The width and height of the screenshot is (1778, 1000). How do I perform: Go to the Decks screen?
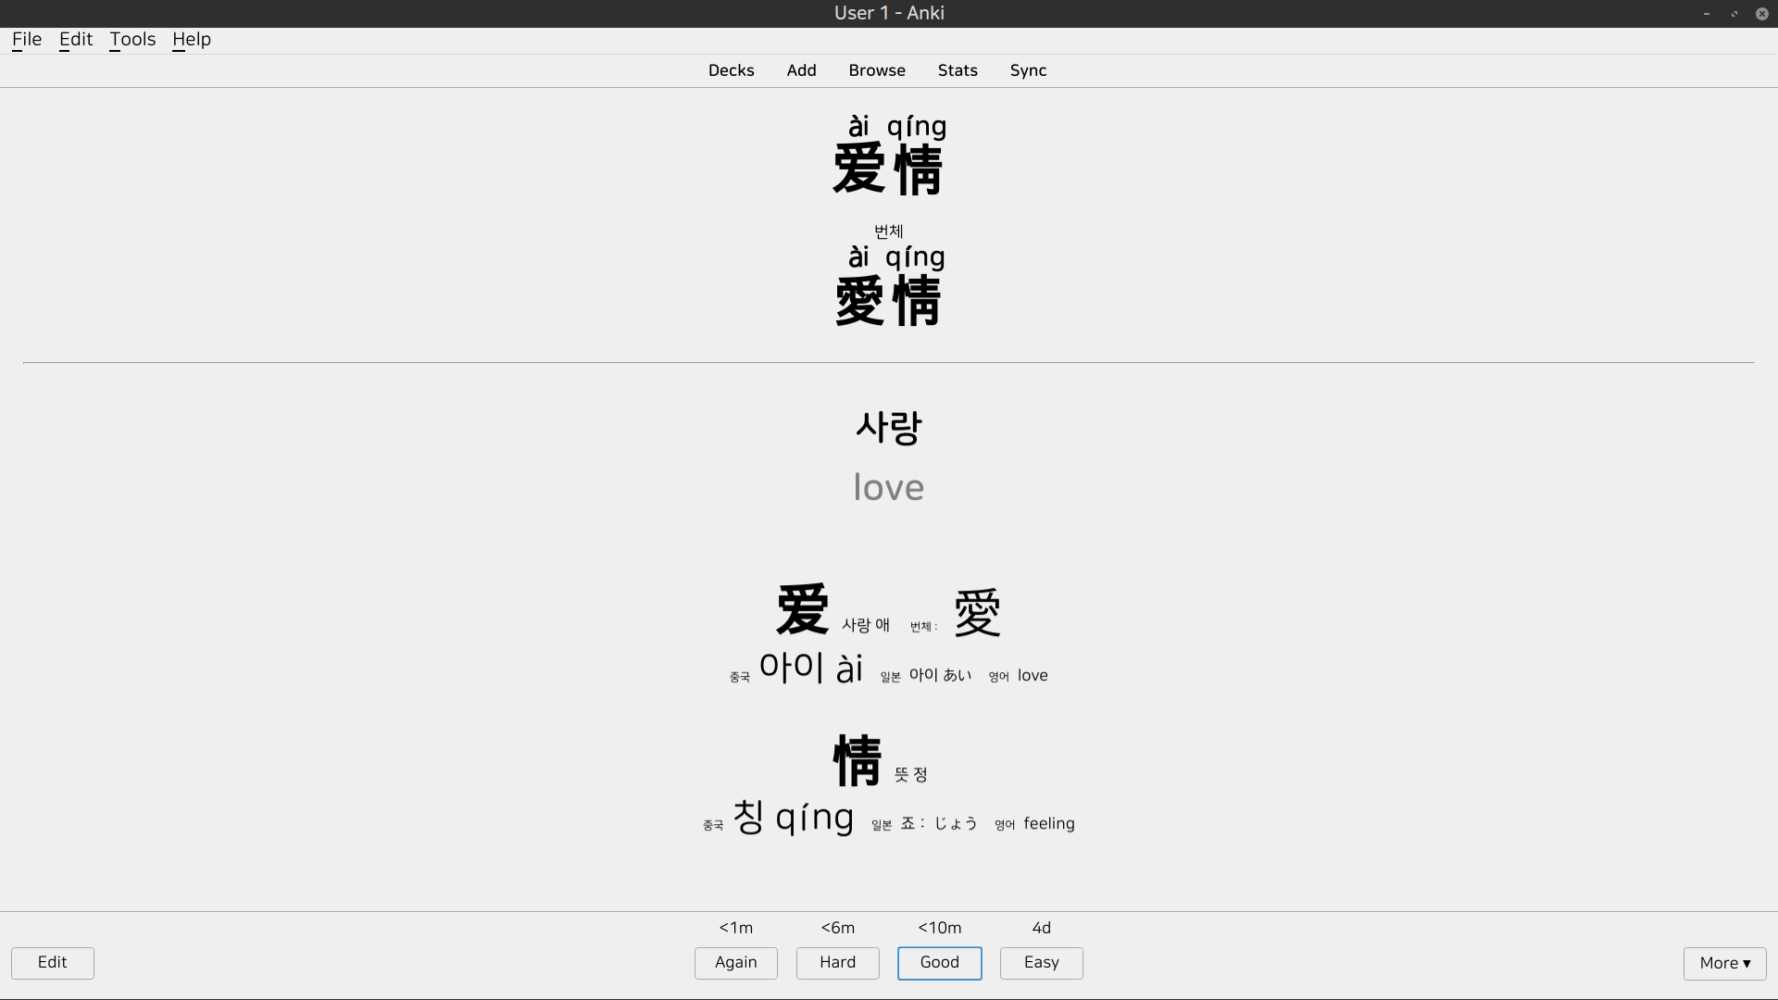(732, 70)
